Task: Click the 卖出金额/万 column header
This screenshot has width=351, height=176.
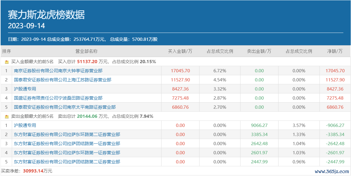Action: click(259, 51)
